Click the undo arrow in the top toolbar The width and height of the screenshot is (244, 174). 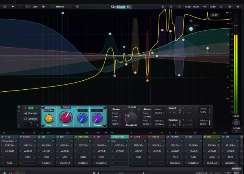(x=13, y=7)
